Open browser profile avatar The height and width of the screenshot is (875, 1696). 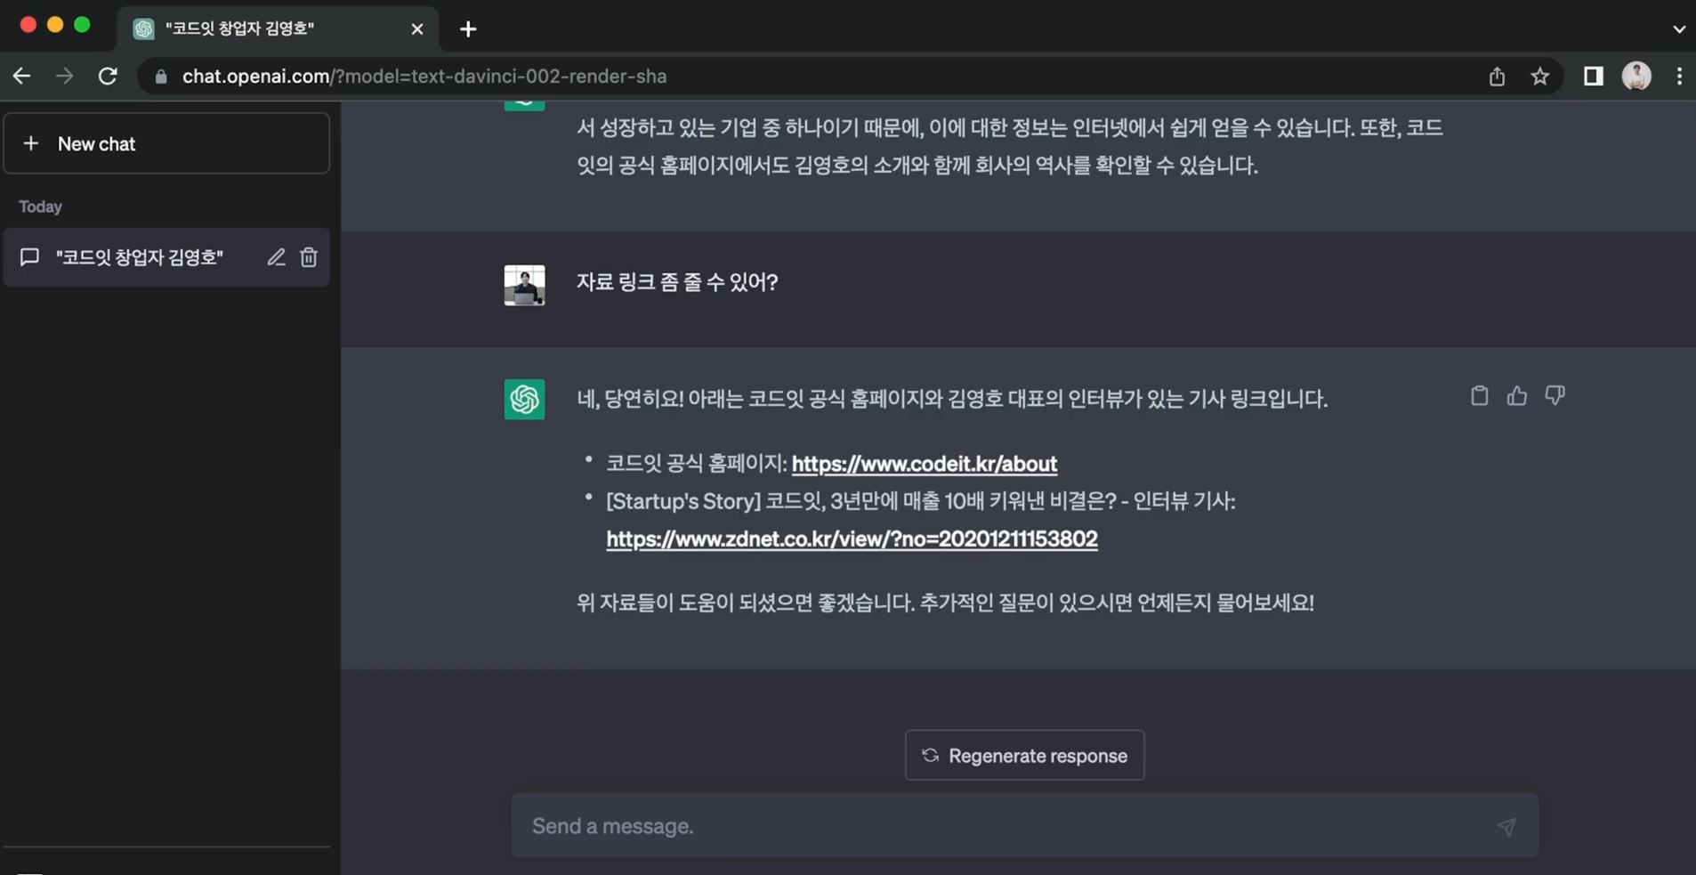[x=1636, y=77]
